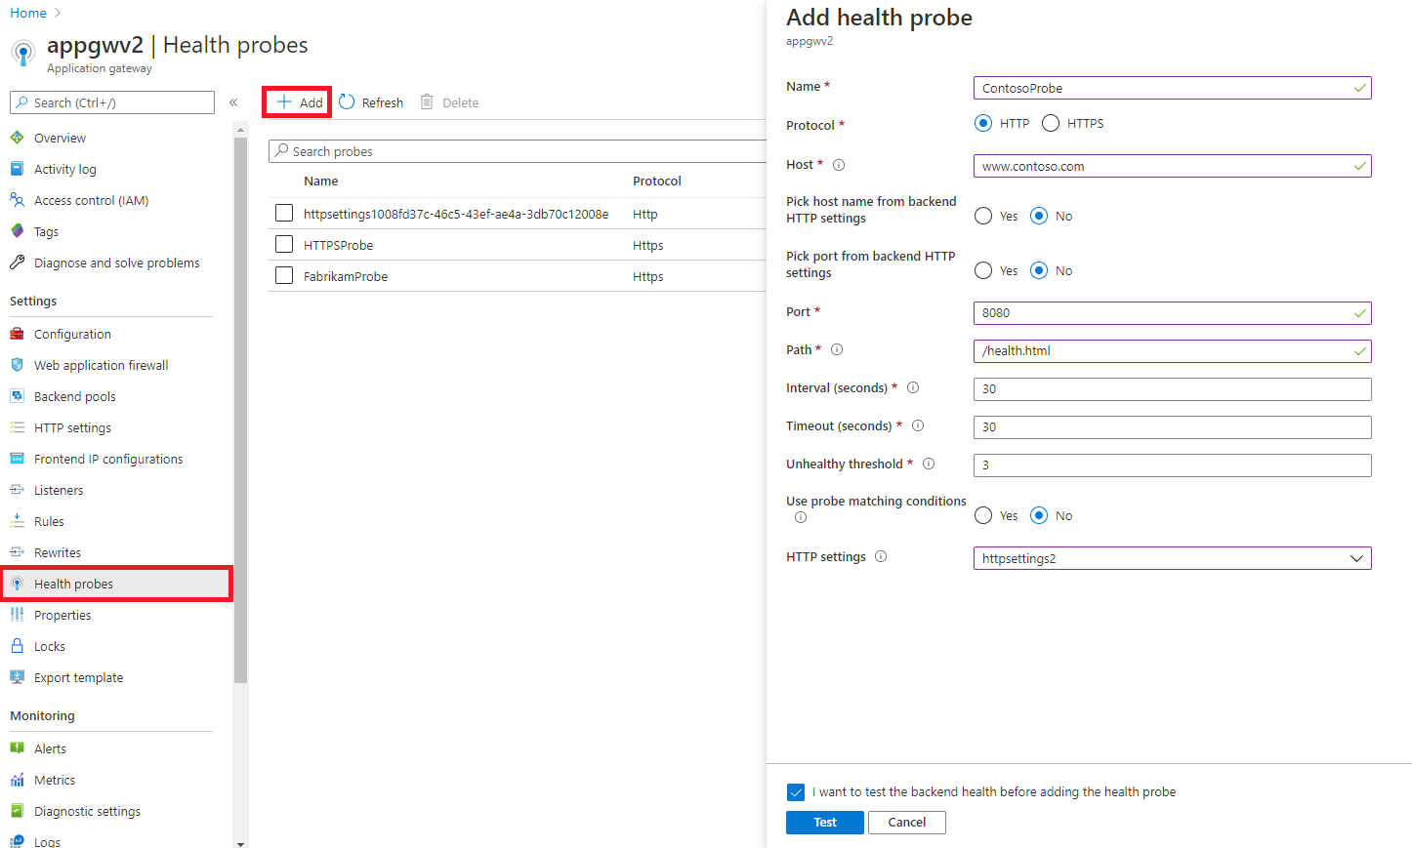
Task: Go to Listeners in the Settings menu
Action: point(59,490)
